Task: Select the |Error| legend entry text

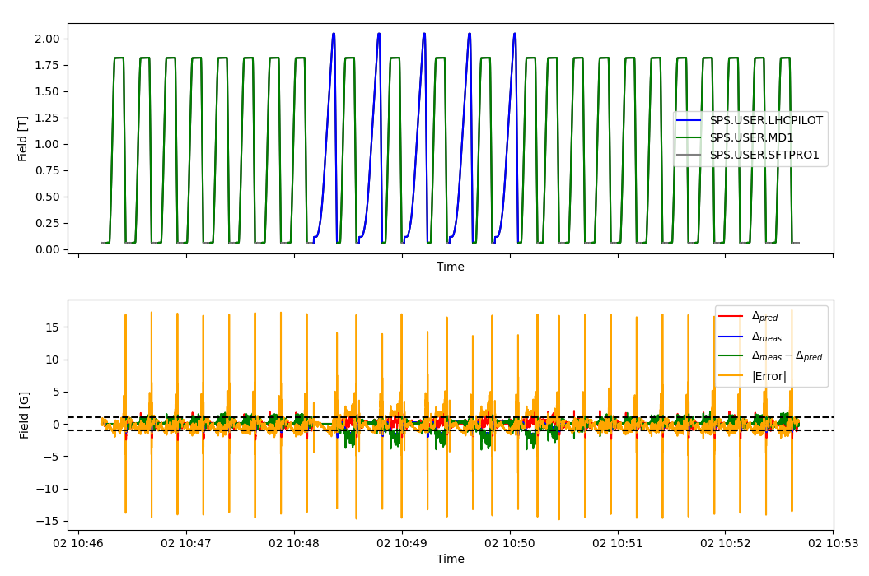Action: (x=769, y=377)
